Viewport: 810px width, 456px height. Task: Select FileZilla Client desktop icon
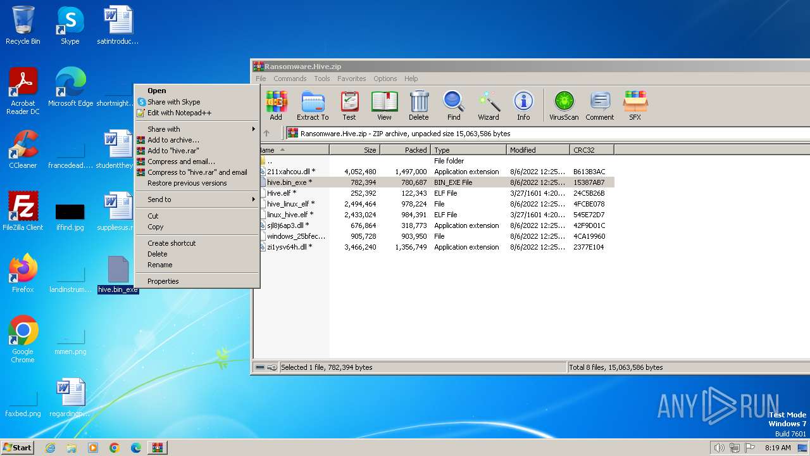pos(23,212)
